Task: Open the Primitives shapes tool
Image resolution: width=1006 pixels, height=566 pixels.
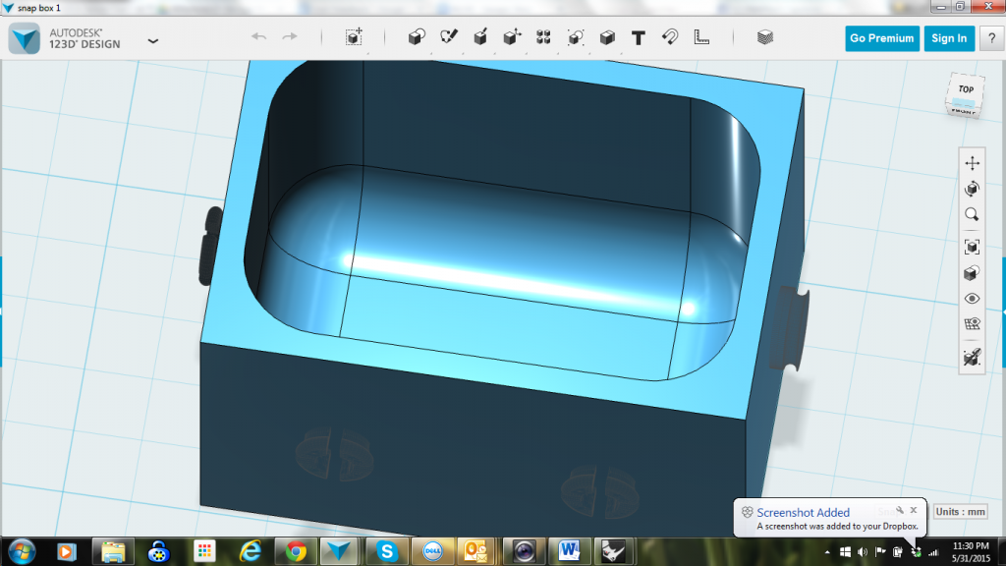Action: pyautogui.click(x=417, y=37)
